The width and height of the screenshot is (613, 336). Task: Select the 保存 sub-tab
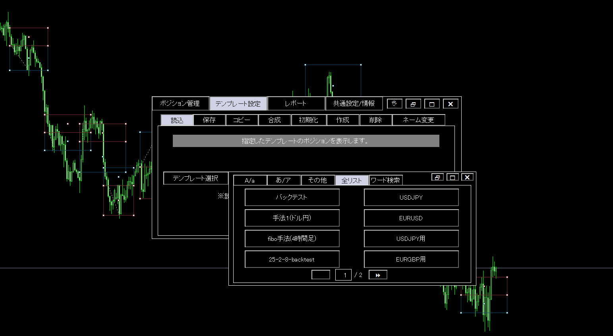tap(209, 120)
